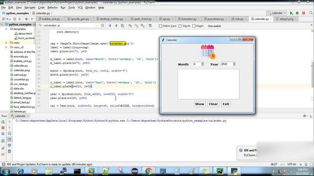Select calendar.png in project tree

point(22,70)
